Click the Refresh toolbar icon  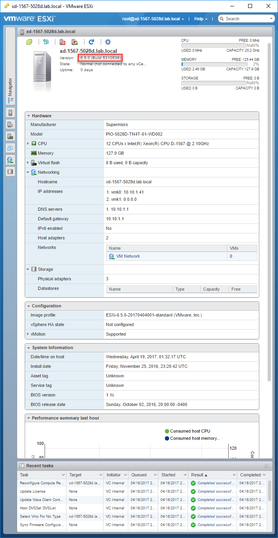(x=91, y=42)
